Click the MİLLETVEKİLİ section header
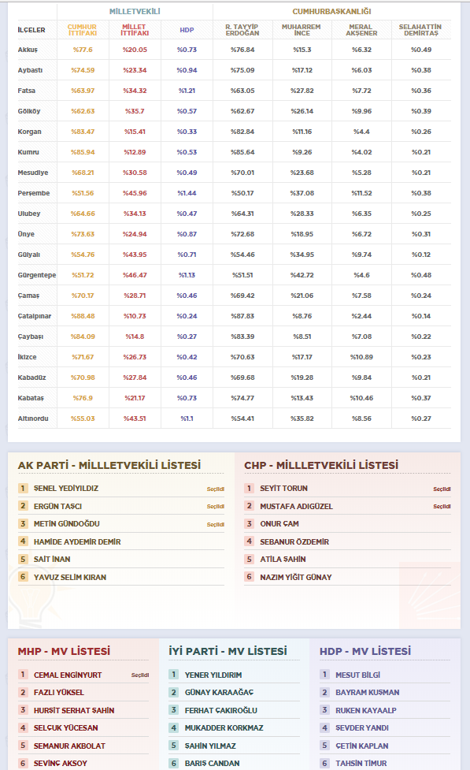The image size is (470, 770). (135, 11)
